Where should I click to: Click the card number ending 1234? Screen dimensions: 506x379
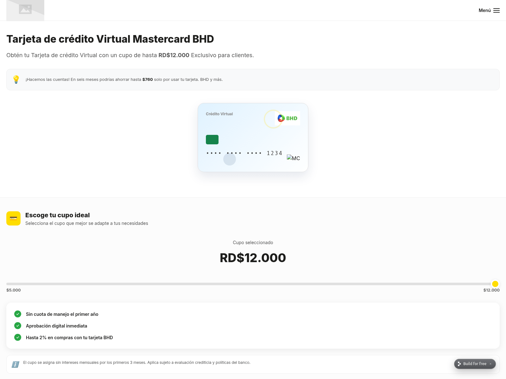(x=244, y=153)
